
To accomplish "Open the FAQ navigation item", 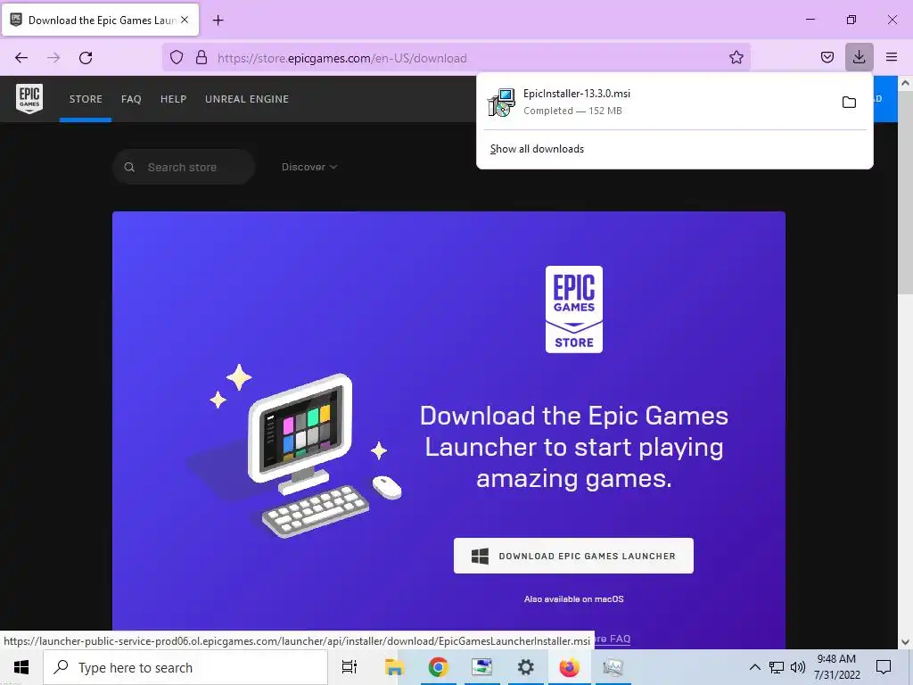I will (x=131, y=99).
